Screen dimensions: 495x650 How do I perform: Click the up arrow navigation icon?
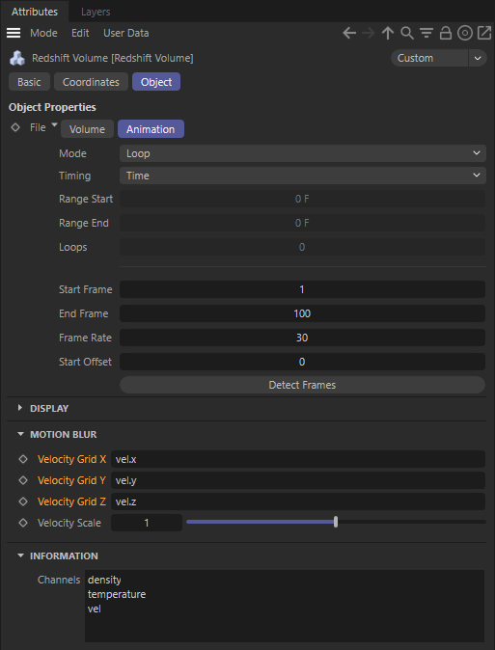click(x=388, y=33)
